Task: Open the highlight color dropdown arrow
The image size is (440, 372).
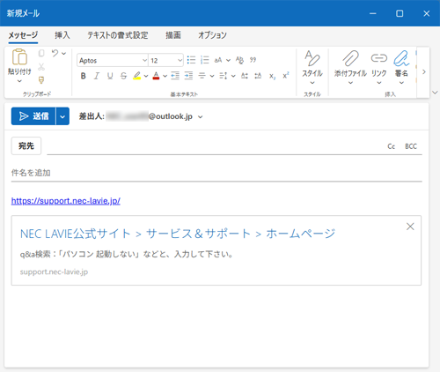Action: (146, 77)
